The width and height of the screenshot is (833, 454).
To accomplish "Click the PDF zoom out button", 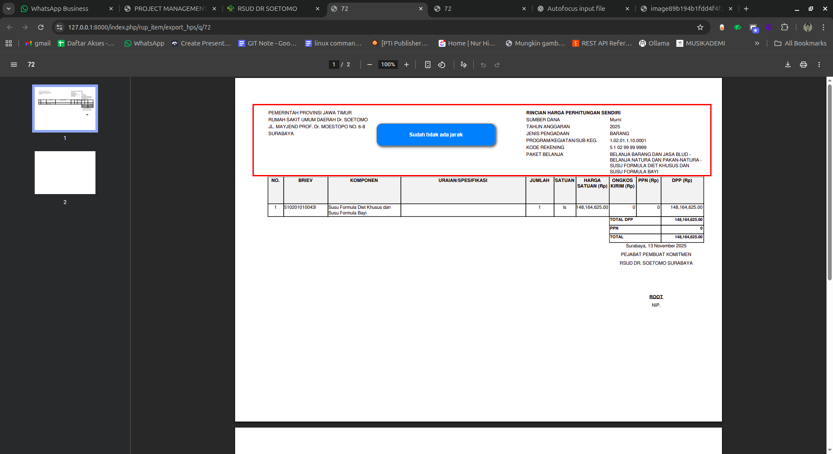I will pos(370,65).
